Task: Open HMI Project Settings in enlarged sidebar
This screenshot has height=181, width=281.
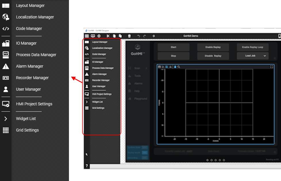Action: 34,104
